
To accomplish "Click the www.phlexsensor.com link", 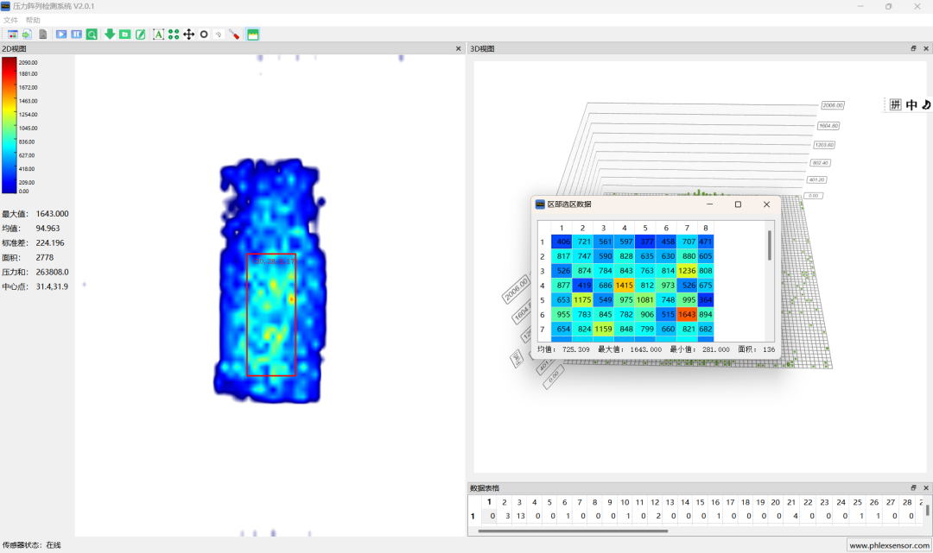I will coord(889,545).
